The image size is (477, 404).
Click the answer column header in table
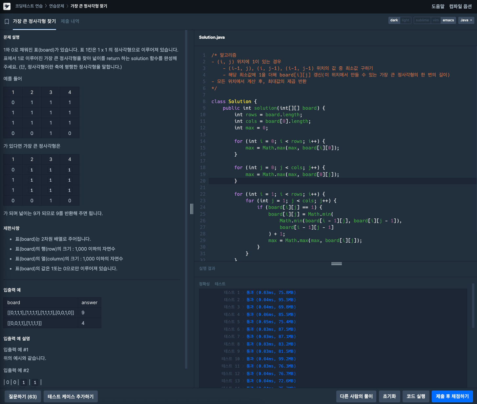tap(90, 303)
